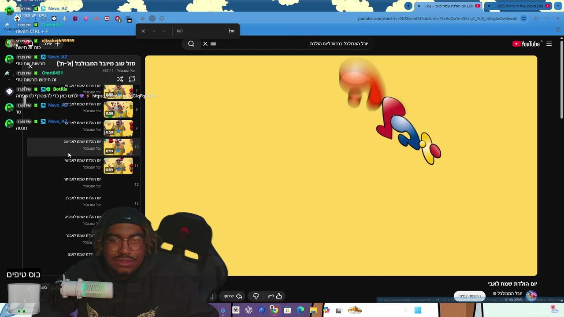
Task: Play playlist video number 10 thumbnail
Action: click(118, 147)
